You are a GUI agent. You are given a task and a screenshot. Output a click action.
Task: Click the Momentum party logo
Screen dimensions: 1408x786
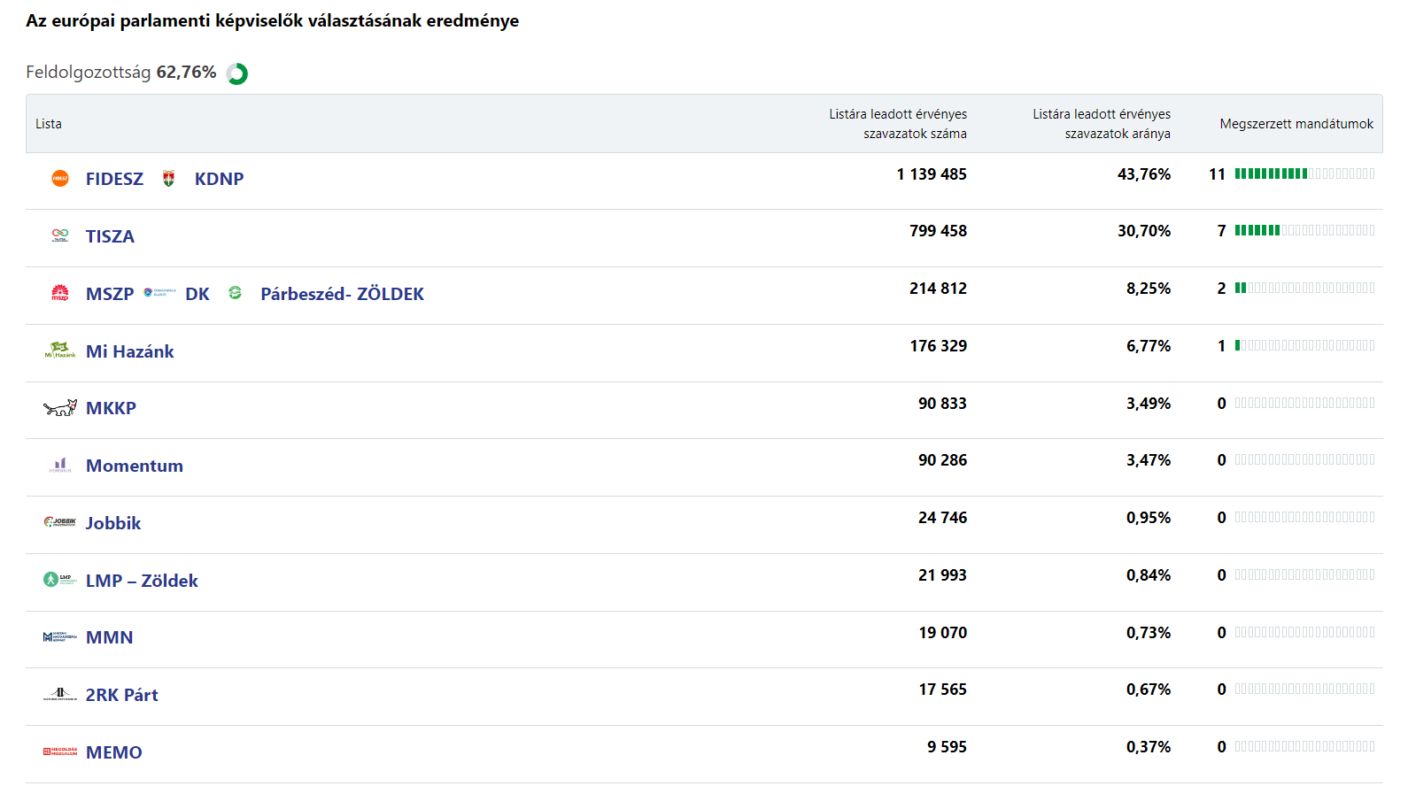click(60, 465)
